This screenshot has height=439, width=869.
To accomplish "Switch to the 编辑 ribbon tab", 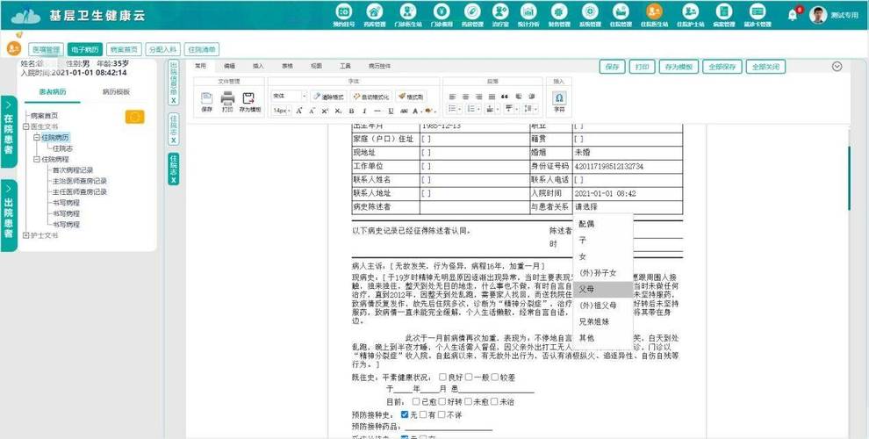I will 229,66.
